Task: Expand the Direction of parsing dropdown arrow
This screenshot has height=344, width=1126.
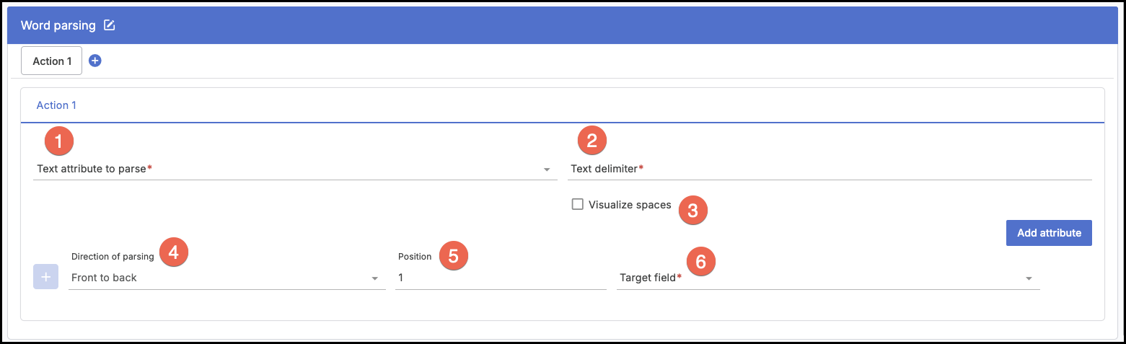Action: coord(374,278)
